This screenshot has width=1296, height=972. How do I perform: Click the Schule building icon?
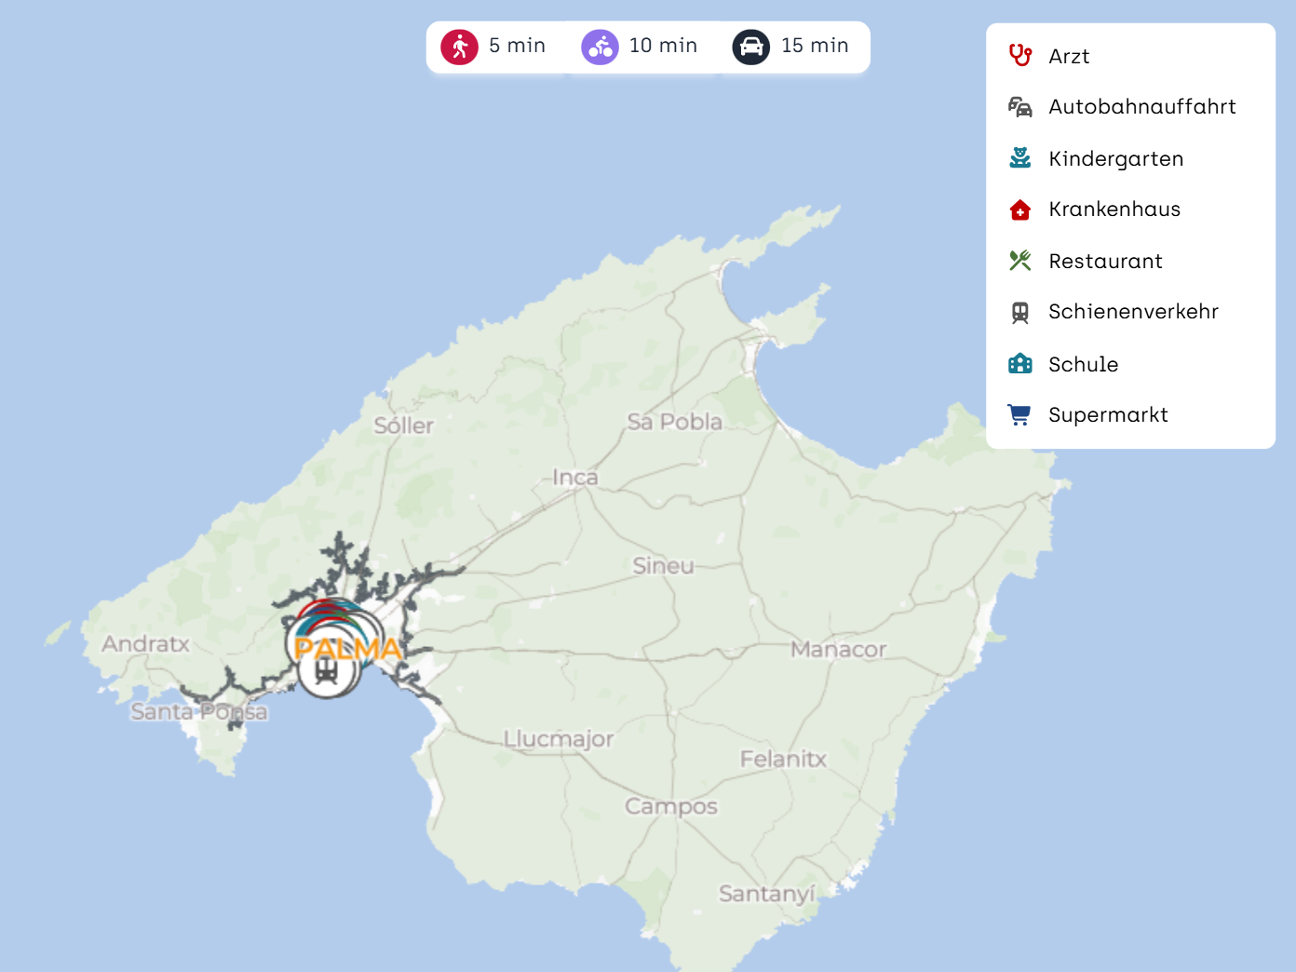pos(1020,364)
